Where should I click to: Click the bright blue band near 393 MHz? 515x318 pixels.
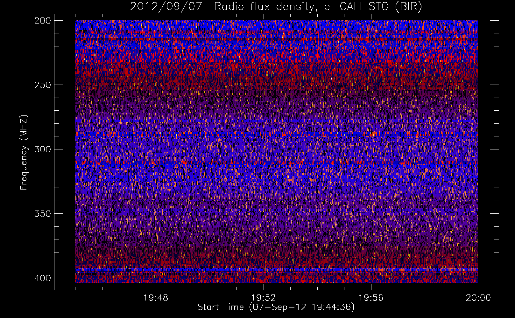[276, 269]
